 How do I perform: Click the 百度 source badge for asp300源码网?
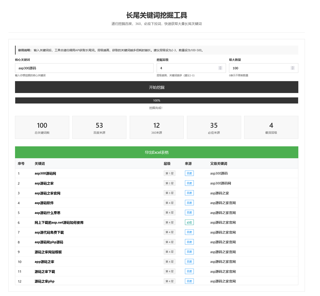189,173
